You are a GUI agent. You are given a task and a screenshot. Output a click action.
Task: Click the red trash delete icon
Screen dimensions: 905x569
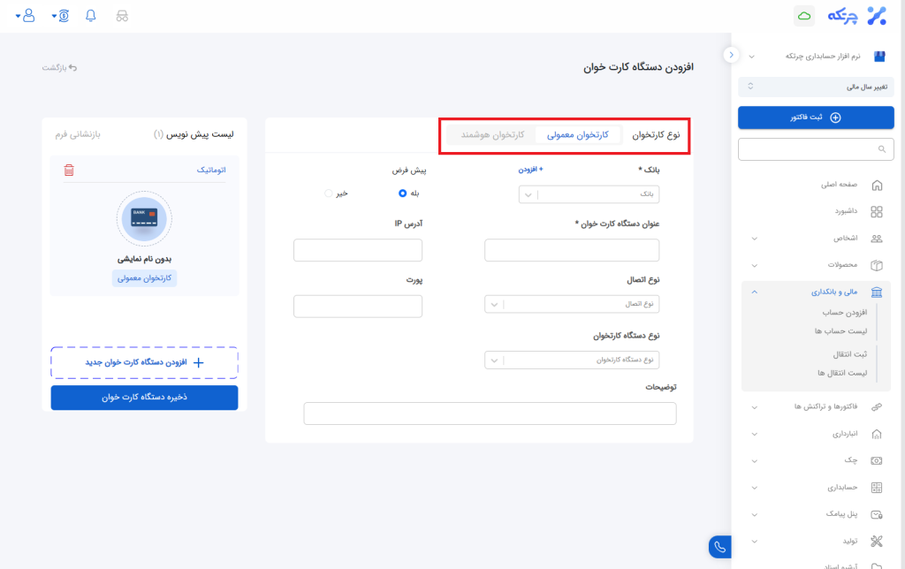coord(69,170)
